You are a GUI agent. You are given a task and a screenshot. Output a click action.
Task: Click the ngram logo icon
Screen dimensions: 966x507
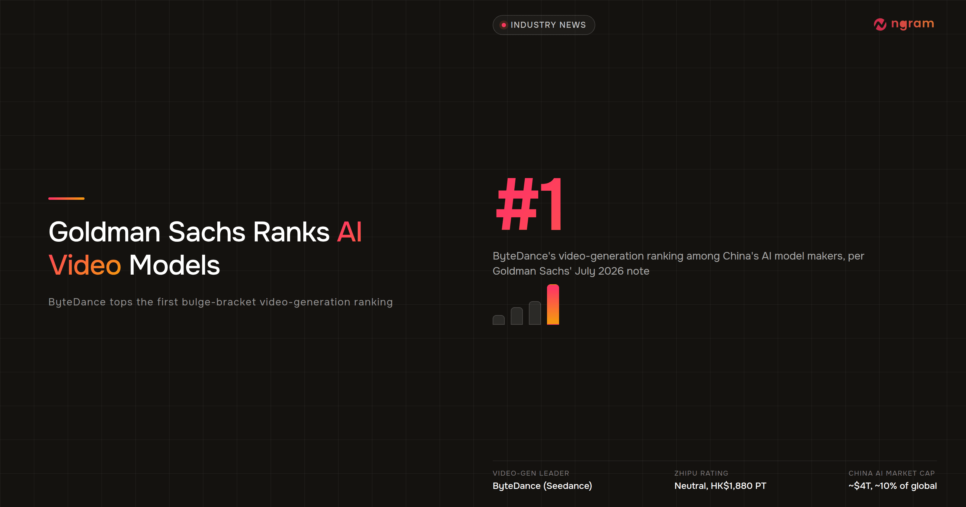pyautogui.click(x=880, y=24)
